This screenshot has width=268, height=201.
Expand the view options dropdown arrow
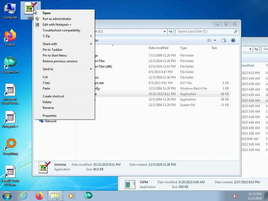point(215,40)
